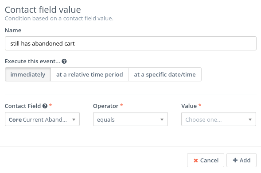Click the plus icon on Add
This screenshot has width=261, height=173.
(x=235, y=160)
